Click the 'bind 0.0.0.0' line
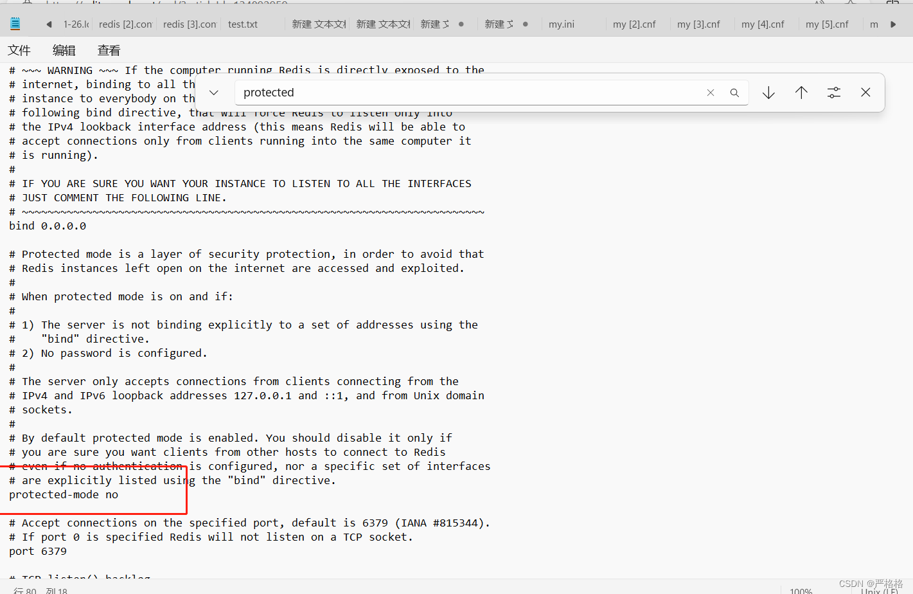The width and height of the screenshot is (913, 594). click(48, 226)
